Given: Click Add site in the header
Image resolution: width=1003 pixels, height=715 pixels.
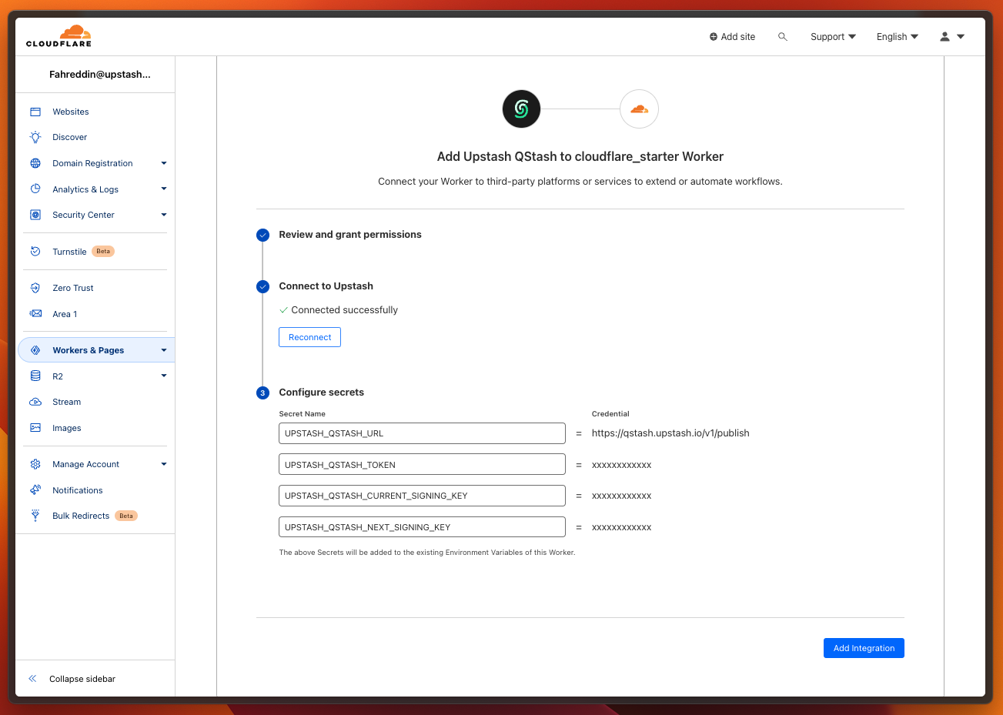Looking at the screenshot, I should pyautogui.click(x=732, y=36).
